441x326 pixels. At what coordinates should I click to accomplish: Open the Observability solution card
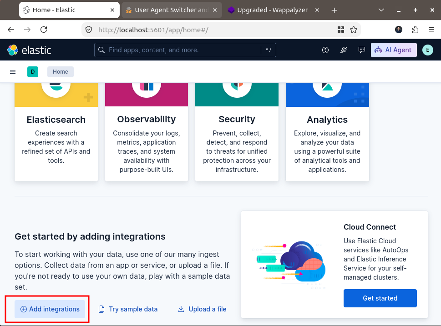[147, 132]
